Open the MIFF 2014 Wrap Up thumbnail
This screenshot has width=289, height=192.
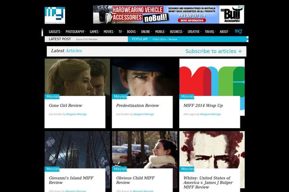coord(212,77)
